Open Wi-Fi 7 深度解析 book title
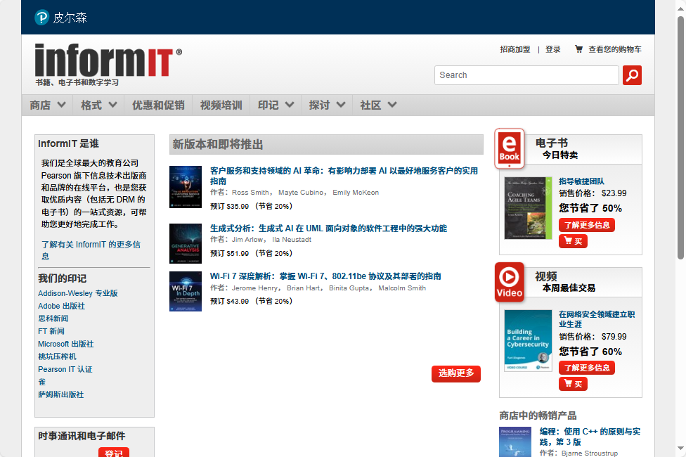 click(325, 276)
